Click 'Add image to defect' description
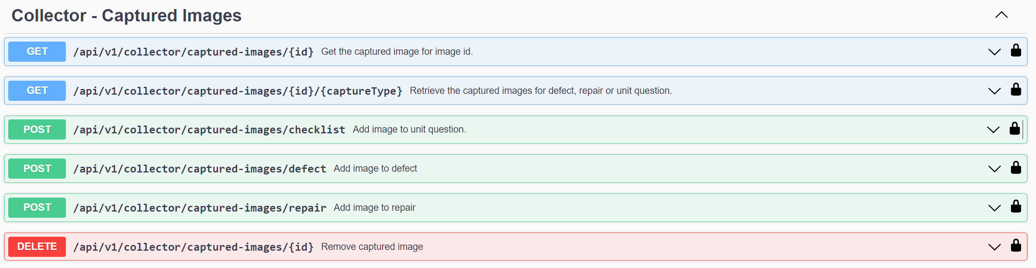The height and width of the screenshot is (268, 1036). 375,168
